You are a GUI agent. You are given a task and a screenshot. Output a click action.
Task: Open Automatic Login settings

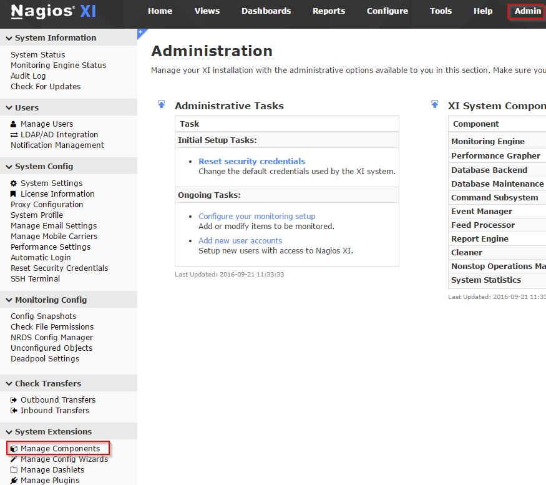41,258
